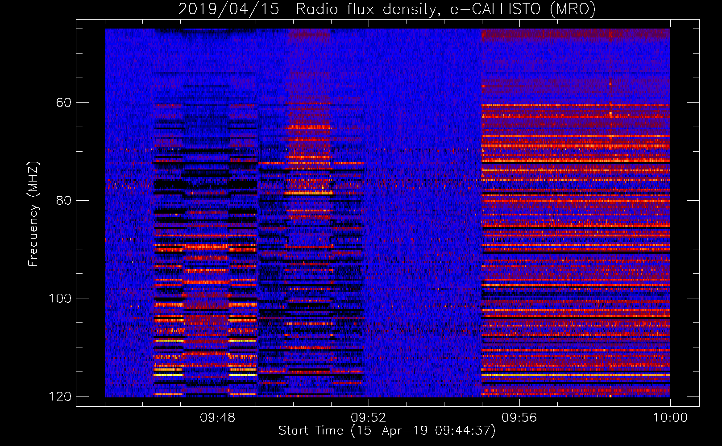
Task: Click the 09:56 time tick label
Action: click(x=519, y=418)
